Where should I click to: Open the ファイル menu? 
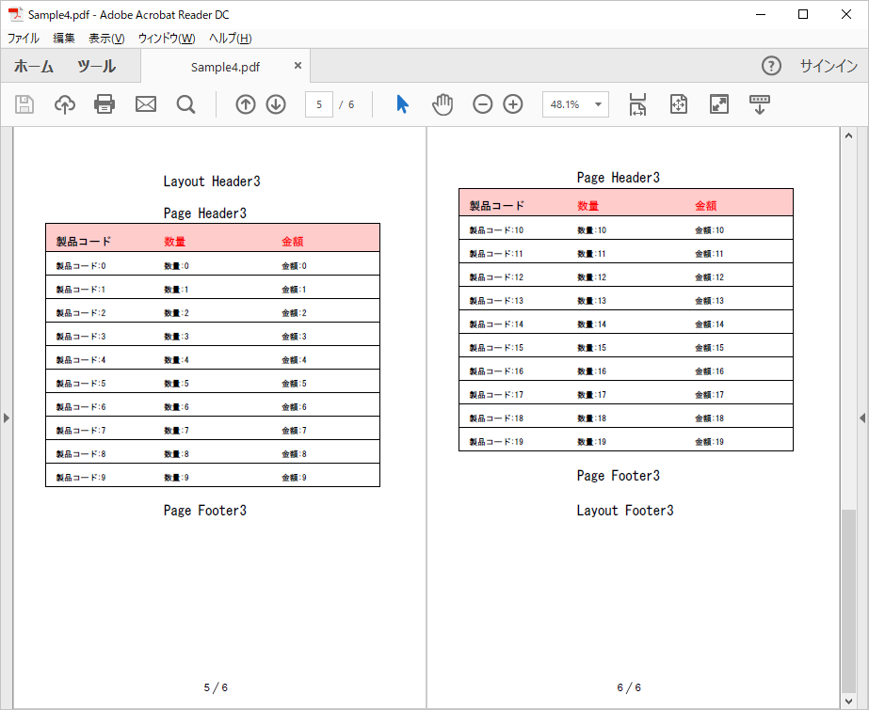[24, 39]
